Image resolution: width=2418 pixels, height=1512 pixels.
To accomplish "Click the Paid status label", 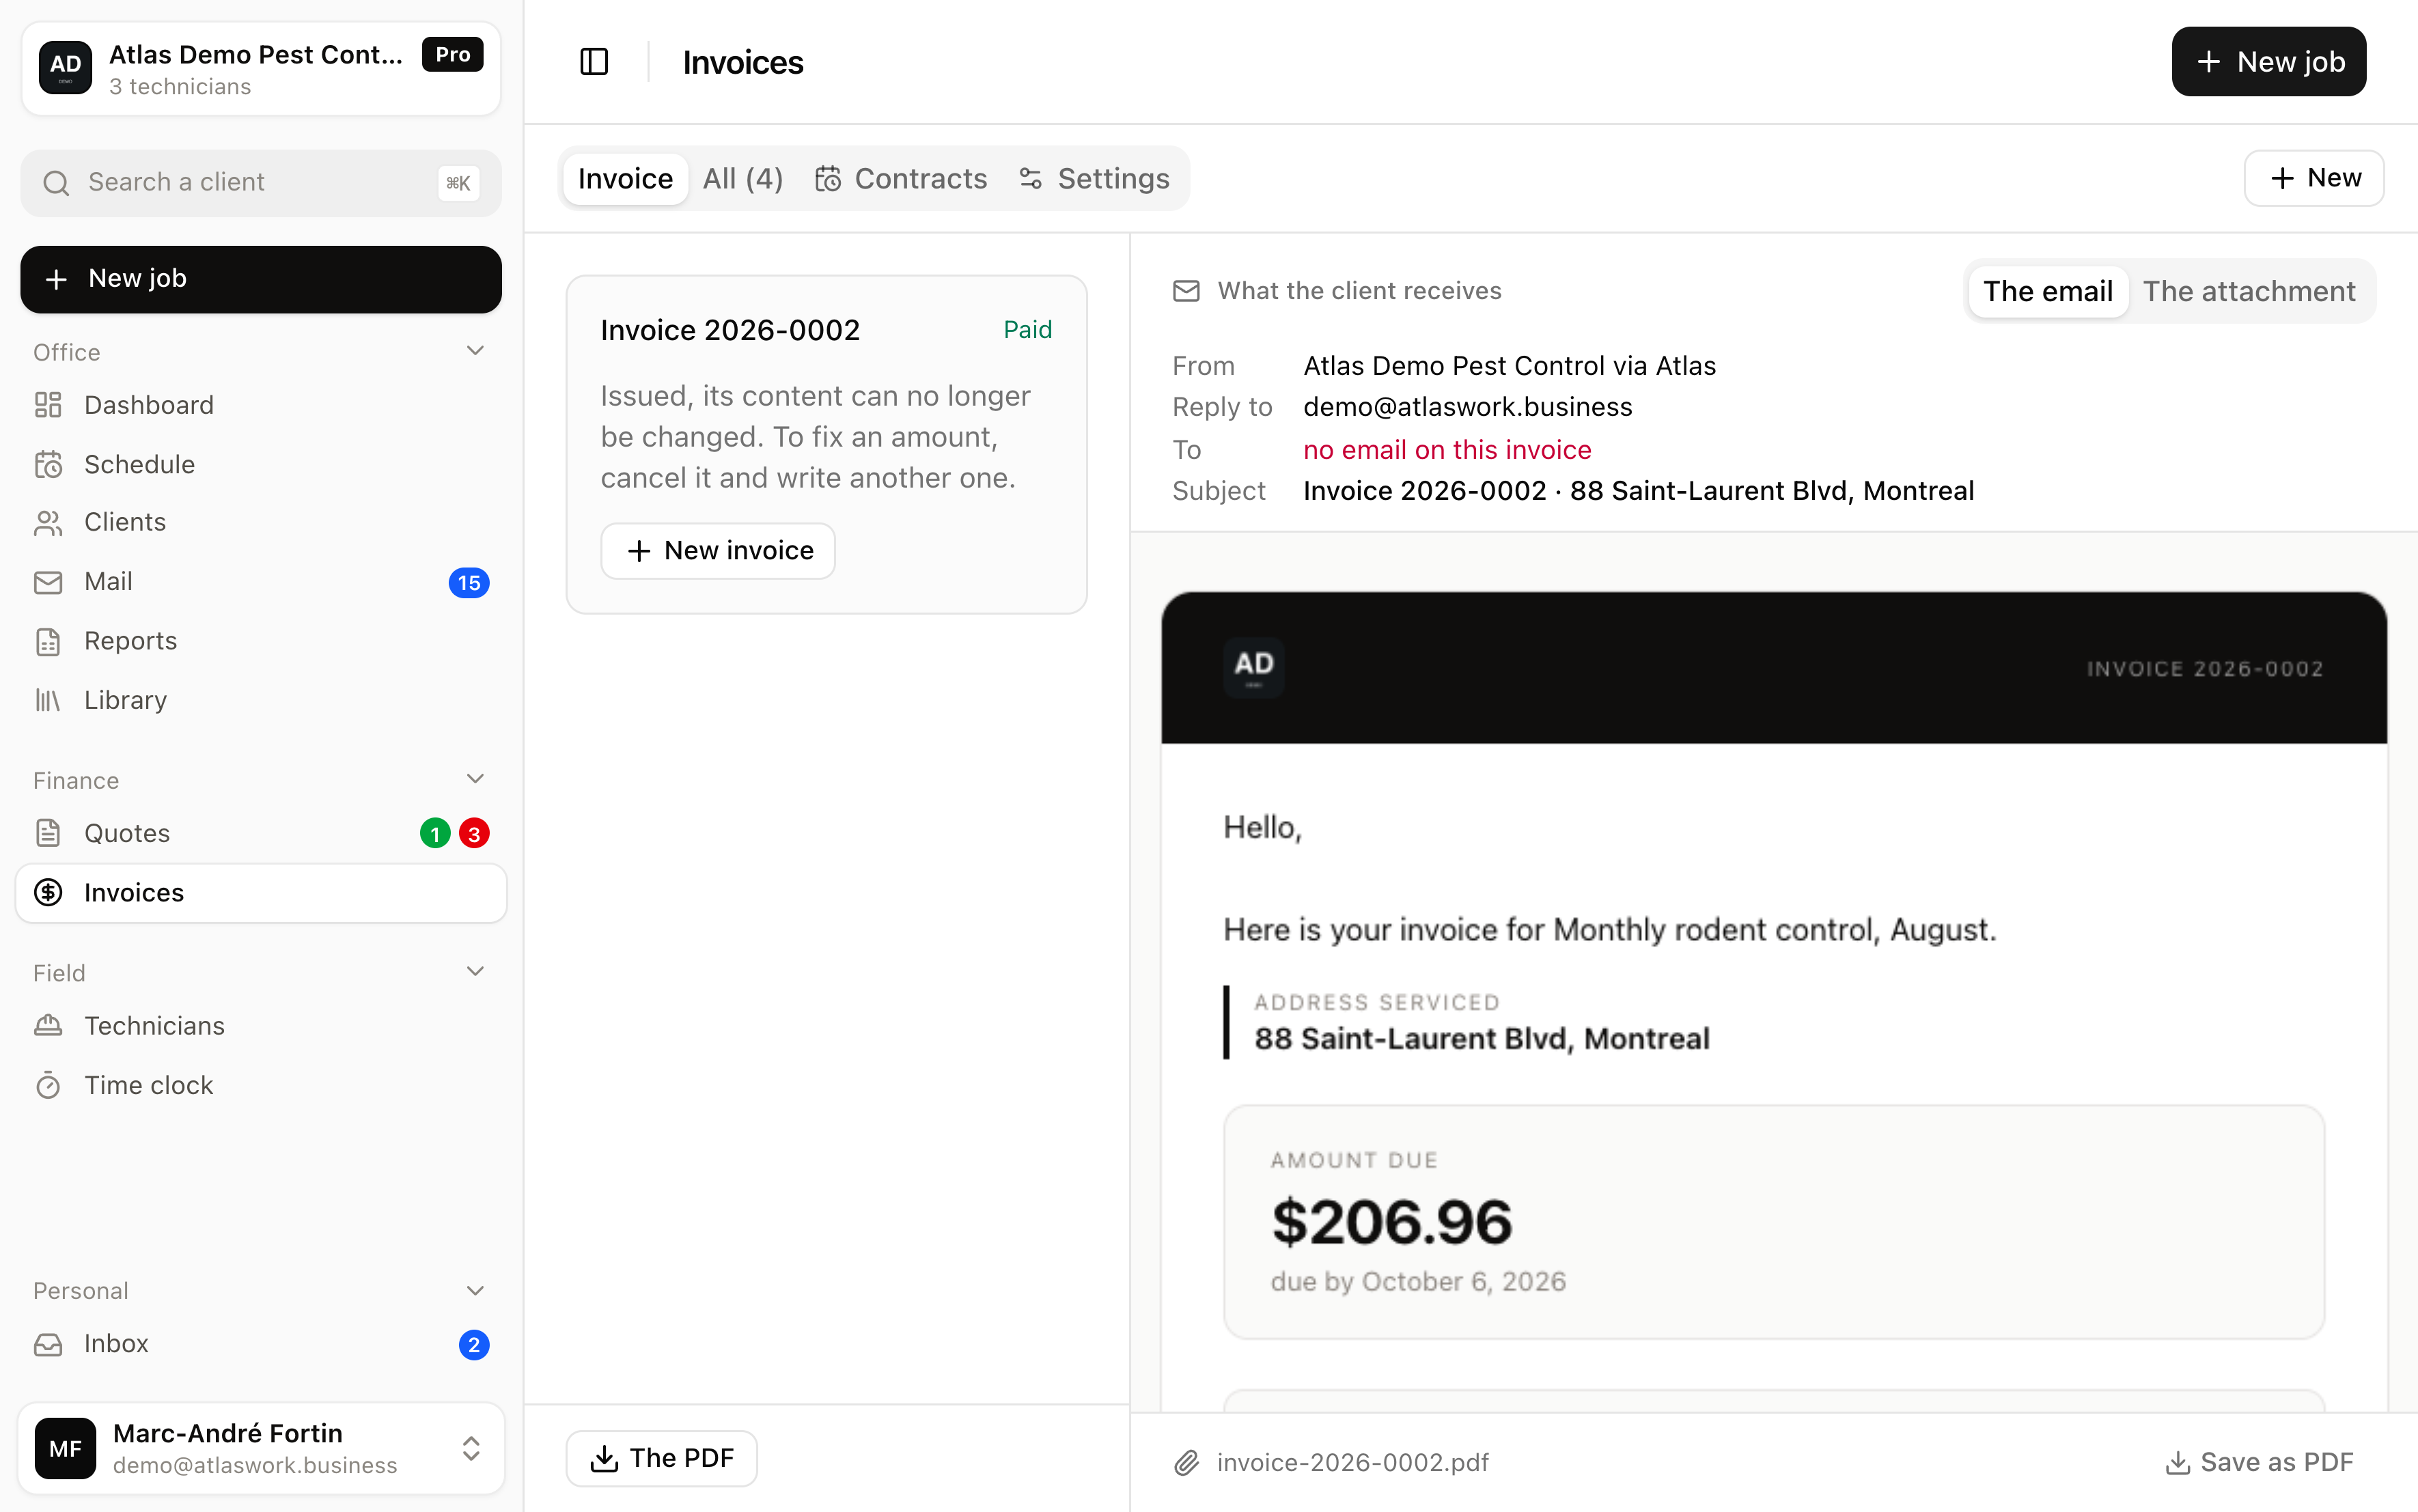I will (x=1027, y=330).
